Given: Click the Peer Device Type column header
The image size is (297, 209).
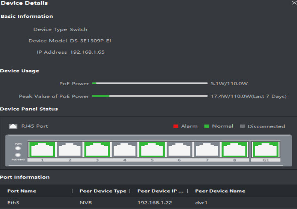Looking at the screenshot, I should 102,191.
